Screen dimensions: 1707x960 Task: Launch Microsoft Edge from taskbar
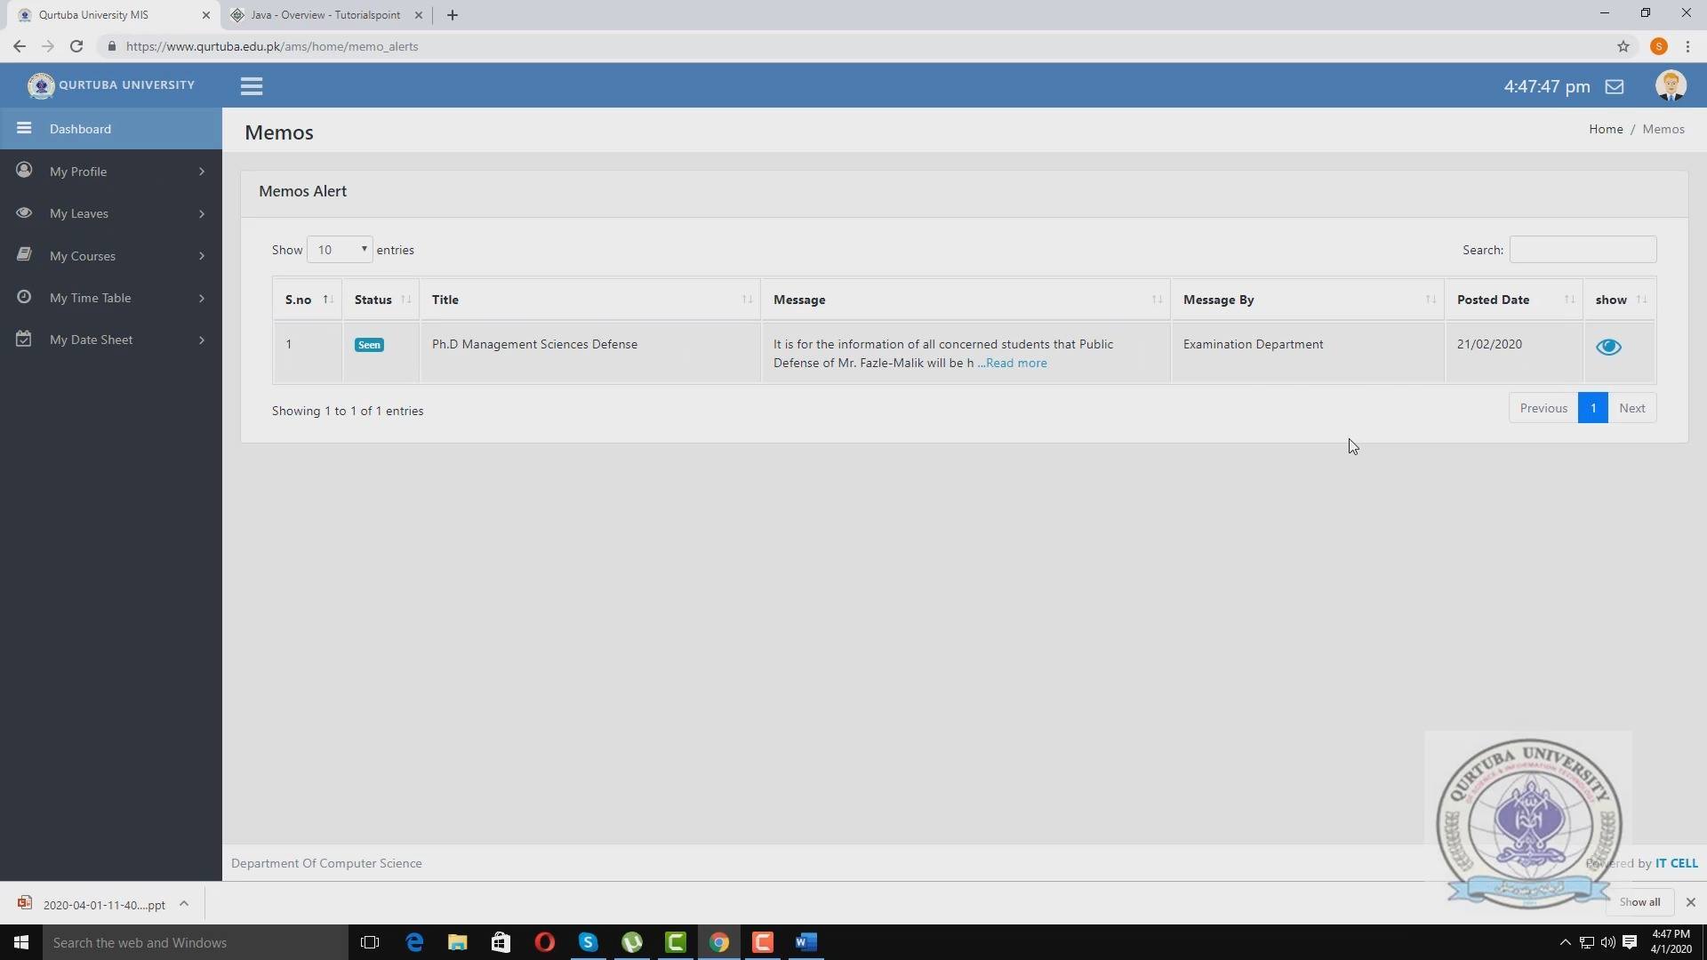414,942
